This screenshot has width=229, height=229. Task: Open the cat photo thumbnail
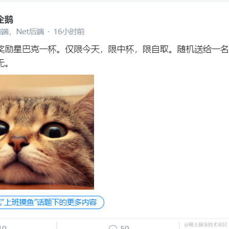[x=47, y=132]
